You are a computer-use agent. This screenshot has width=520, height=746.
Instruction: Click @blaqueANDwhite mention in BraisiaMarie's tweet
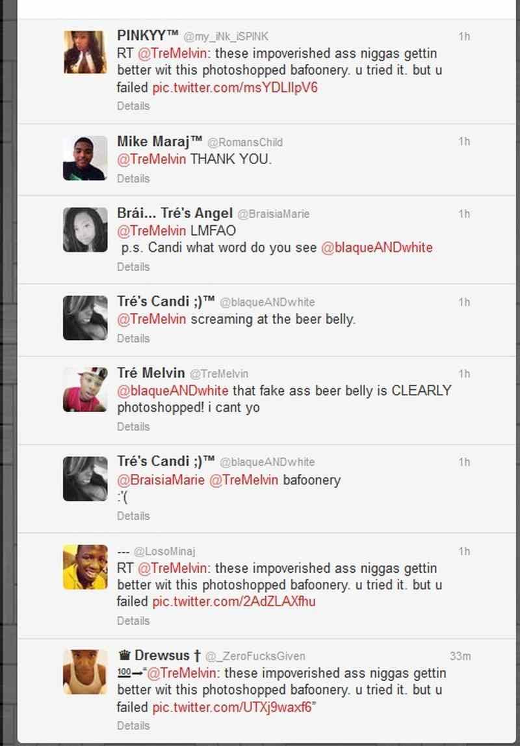click(377, 248)
